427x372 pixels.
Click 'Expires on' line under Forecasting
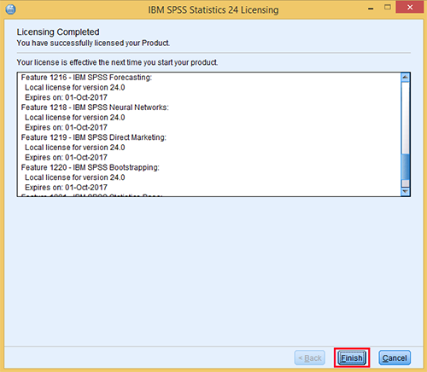(x=66, y=97)
